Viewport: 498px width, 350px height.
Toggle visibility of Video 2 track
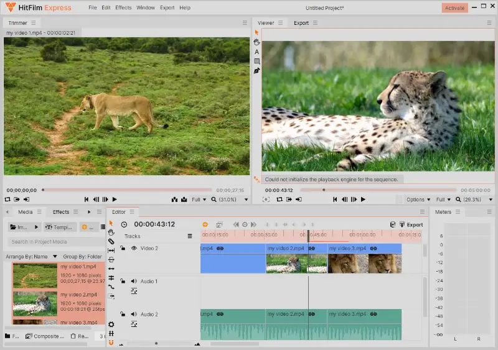pos(134,248)
